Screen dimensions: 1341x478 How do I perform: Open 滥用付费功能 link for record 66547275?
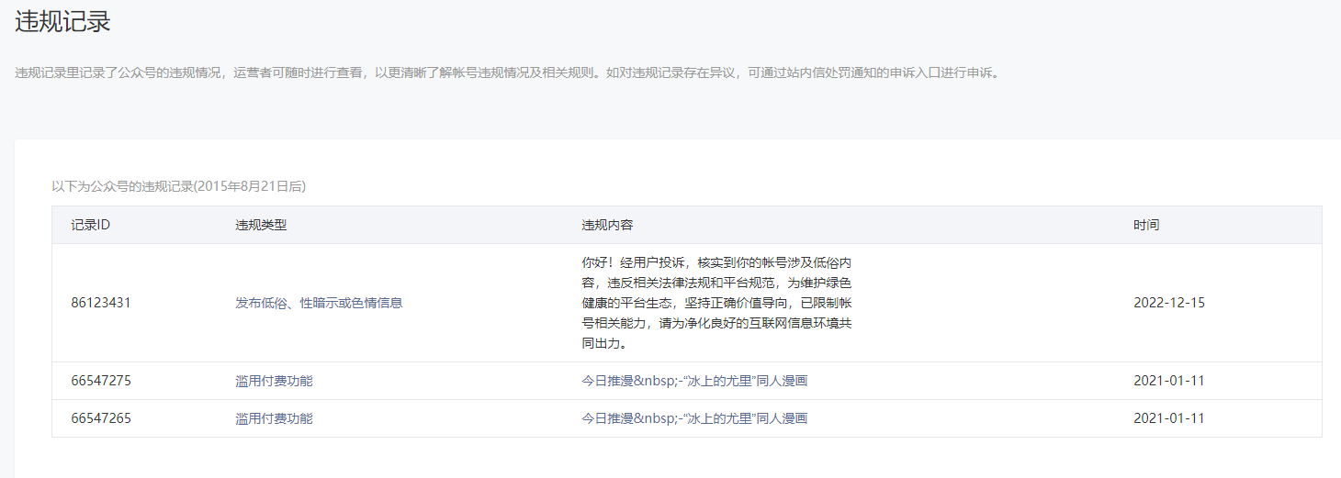pyautogui.click(x=274, y=381)
